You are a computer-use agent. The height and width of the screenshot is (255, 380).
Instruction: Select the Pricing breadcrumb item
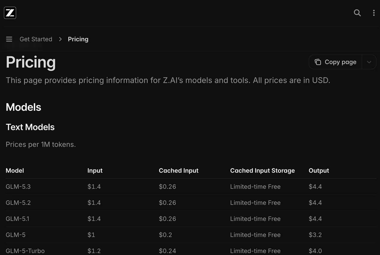coord(78,39)
